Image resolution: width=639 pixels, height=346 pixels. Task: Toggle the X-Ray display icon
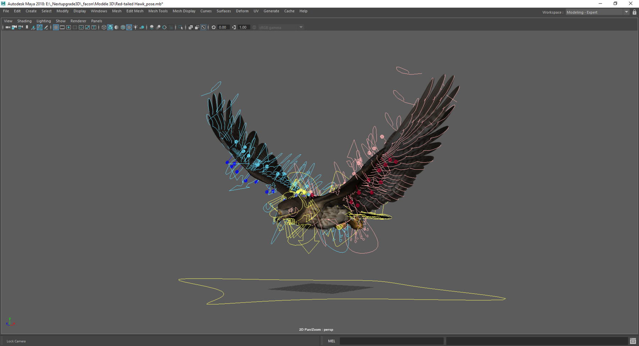coord(191,27)
